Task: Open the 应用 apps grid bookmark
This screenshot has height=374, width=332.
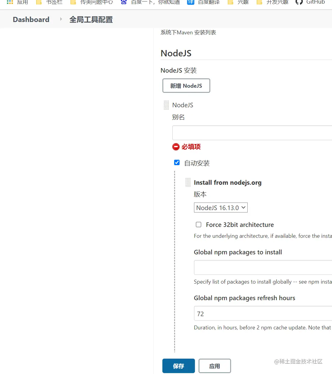Action: coord(17,2)
